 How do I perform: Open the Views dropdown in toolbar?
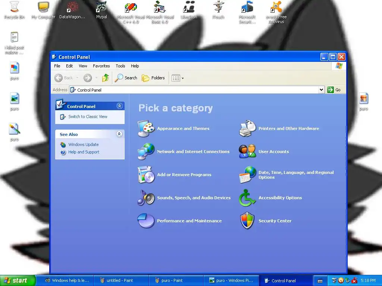coord(178,78)
